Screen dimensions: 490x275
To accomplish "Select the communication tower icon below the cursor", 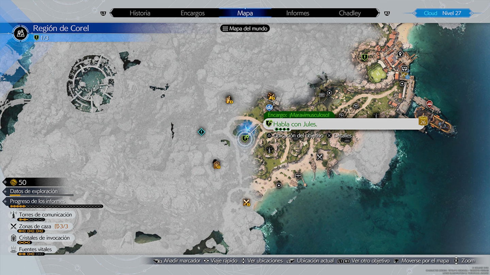I will pos(269,149).
